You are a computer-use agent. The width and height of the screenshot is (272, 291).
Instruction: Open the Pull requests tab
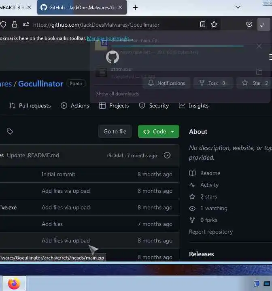point(30,105)
